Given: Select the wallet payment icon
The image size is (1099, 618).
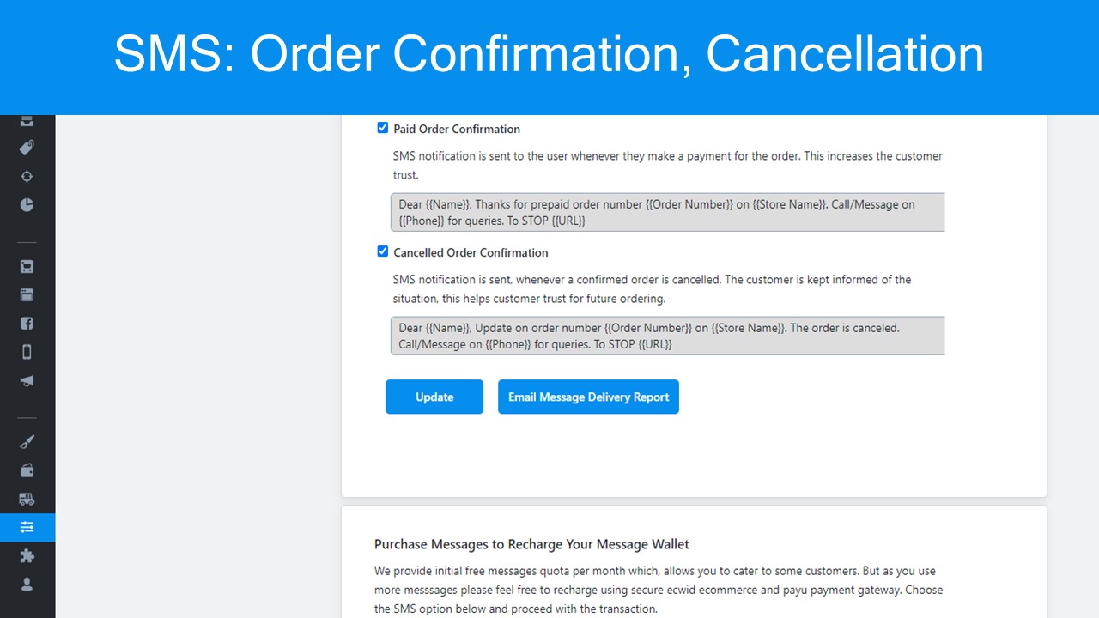Looking at the screenshot, I should (27, 470).
